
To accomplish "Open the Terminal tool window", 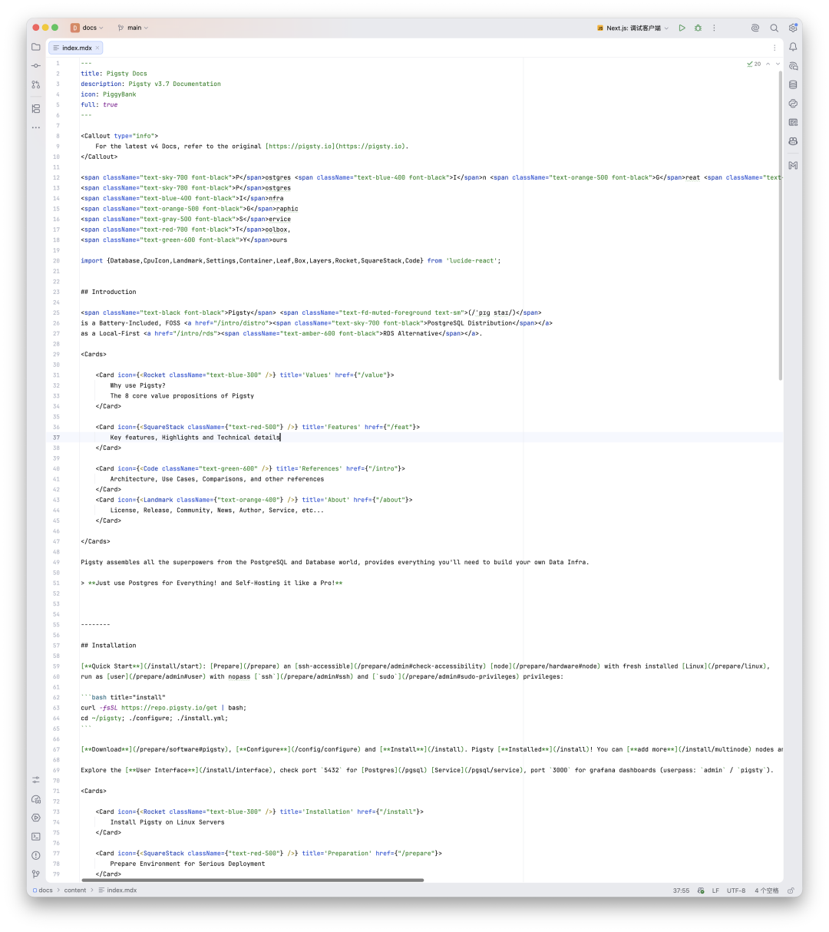I will pos(36,836).
